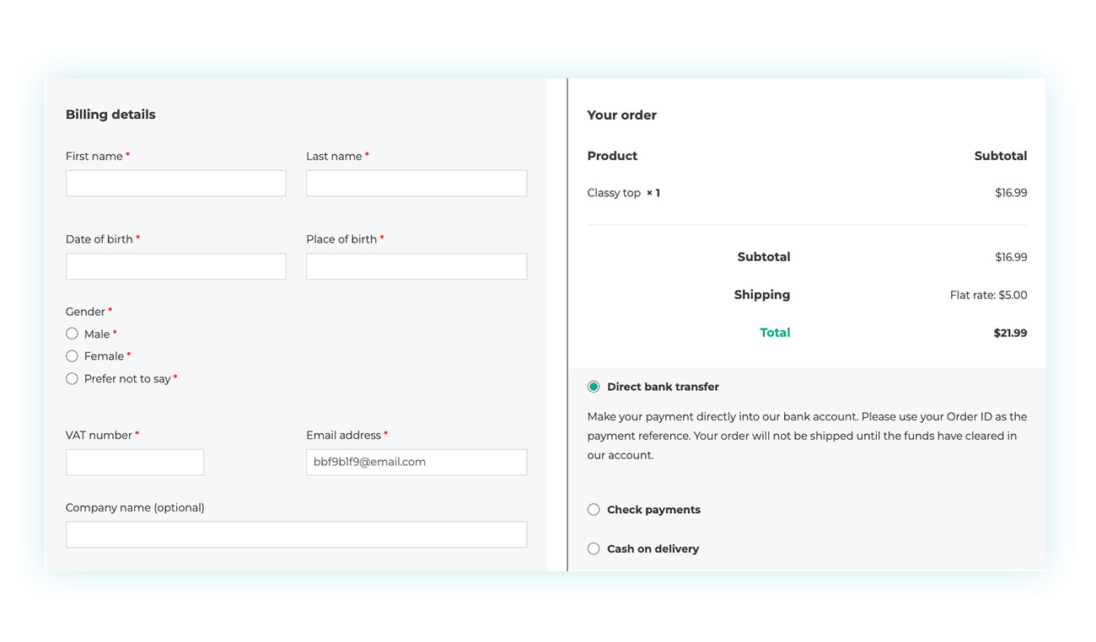Viewport: 1096px width, 642px height.
Task: Click the Company name optional field
Action: point(296,534)
